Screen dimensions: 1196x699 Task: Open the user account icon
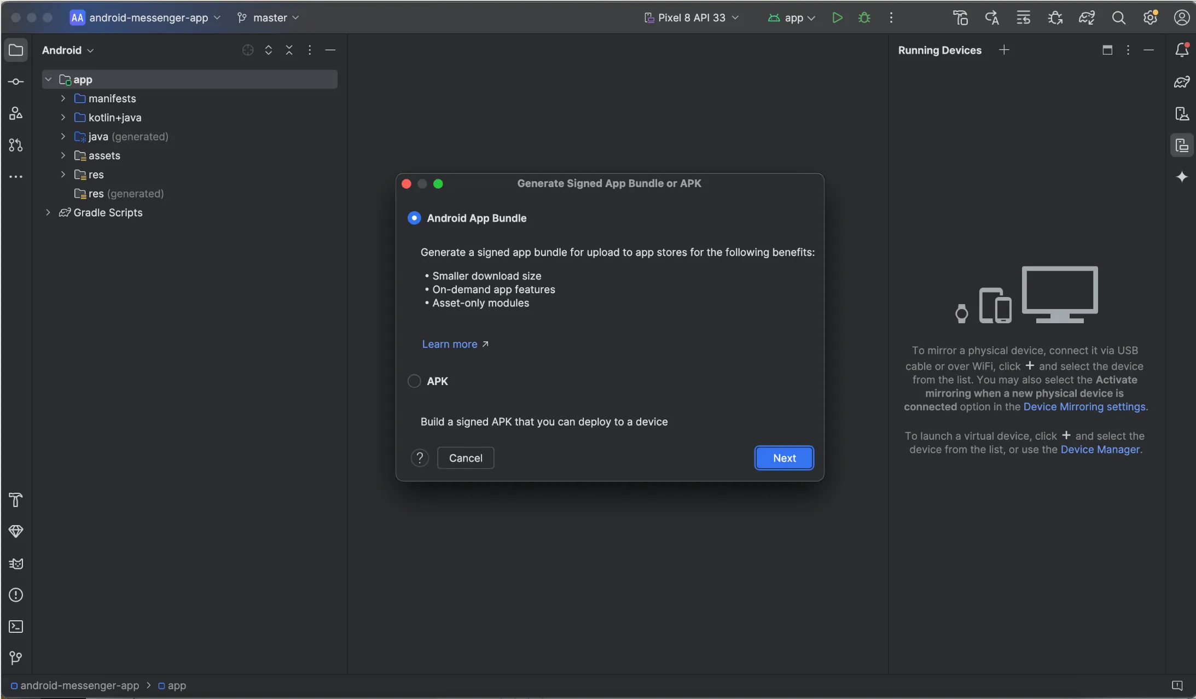click(x=1182, y=18)
